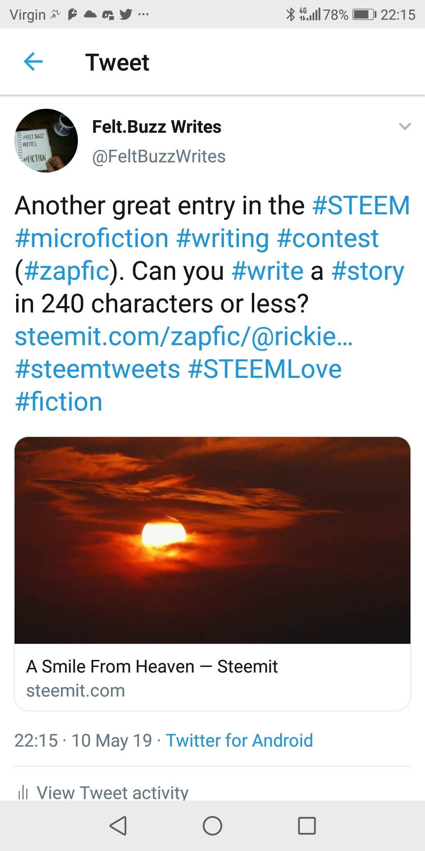Open recent apps square button

click(x=307, y=825)
